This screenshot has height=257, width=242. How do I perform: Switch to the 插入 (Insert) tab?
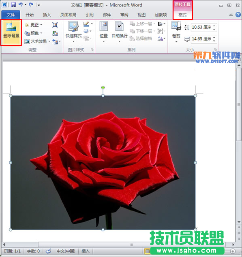47,15
